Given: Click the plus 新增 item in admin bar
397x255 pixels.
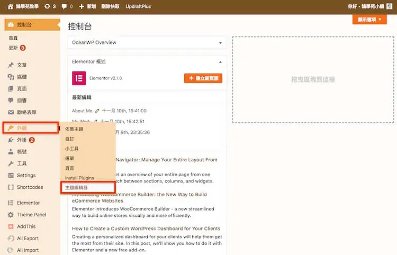Looking at the screenshot, I should (x=87, y=6).
